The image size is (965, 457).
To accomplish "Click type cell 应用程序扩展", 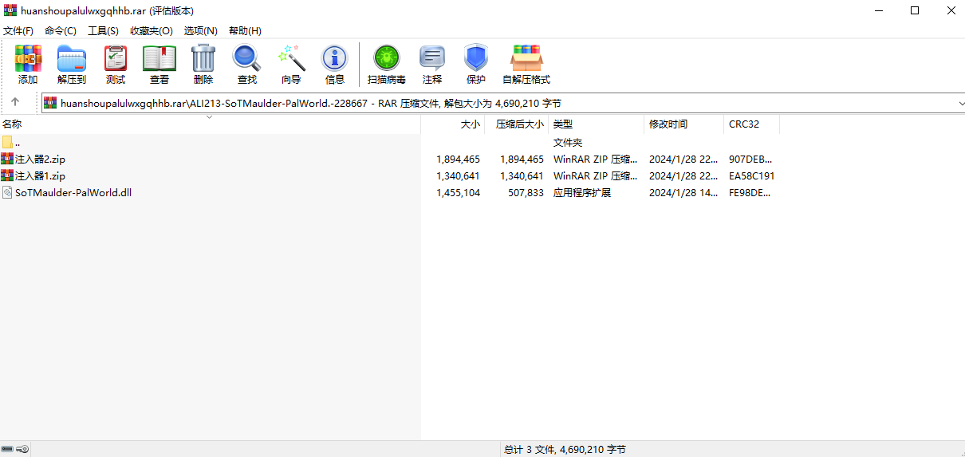I will point(582,192).
